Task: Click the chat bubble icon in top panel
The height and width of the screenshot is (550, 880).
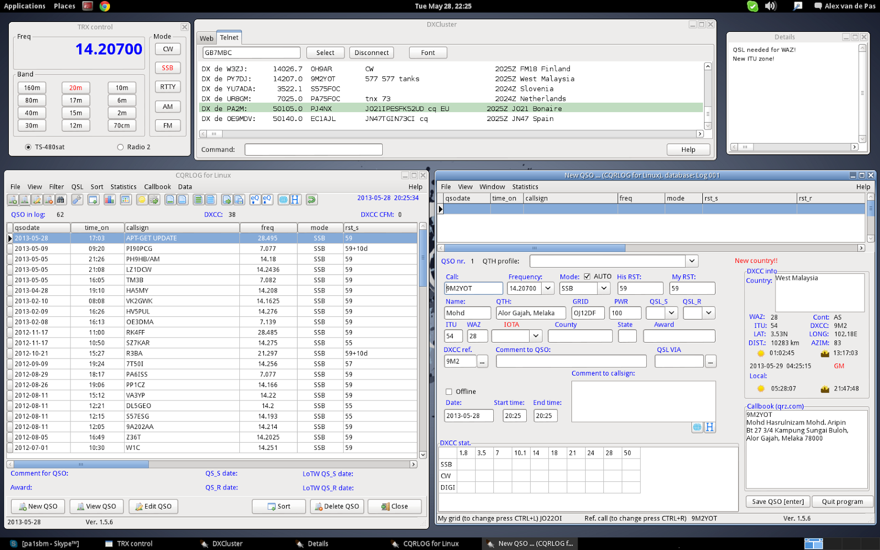Action: point(818,6)
